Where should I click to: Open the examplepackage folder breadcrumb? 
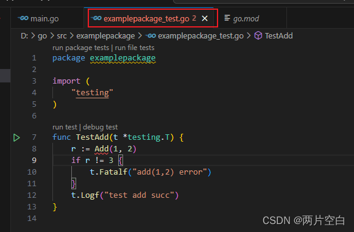[105, 36]
